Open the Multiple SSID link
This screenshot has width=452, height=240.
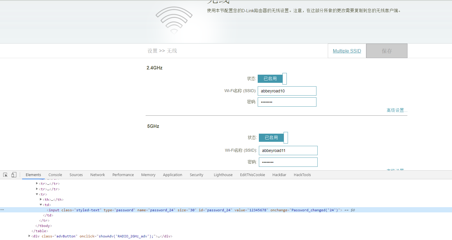pyautogui.click(x=347, y=51)
